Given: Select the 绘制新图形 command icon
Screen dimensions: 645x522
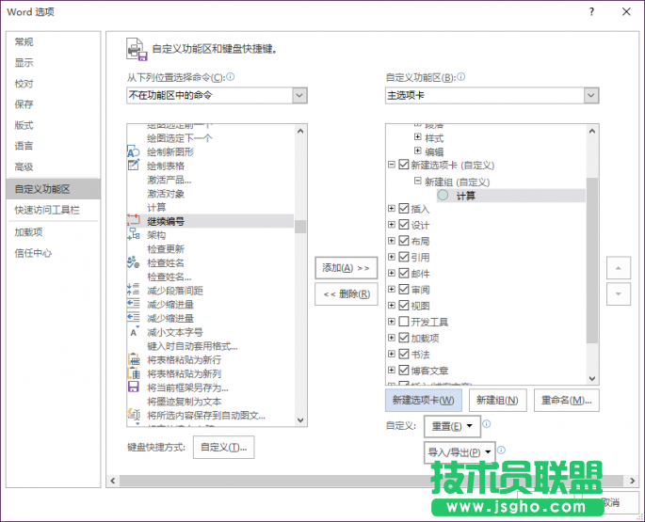Looking at the screenshot, I should coord(133,151).
